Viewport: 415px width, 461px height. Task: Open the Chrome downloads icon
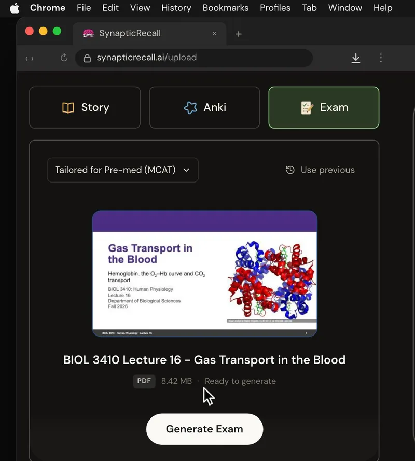pos(355,58)
